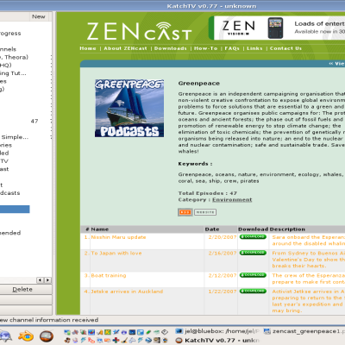Viewport: 345px width, 345px height.
Task: Open episode Nisshin Maru update
Action: pos(118,237)
